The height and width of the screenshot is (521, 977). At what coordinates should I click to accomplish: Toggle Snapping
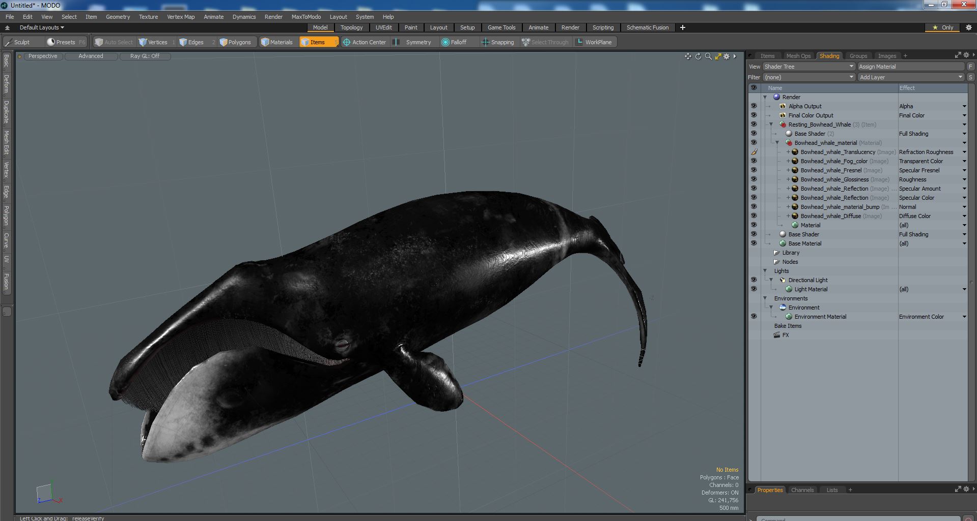(498, 42)
